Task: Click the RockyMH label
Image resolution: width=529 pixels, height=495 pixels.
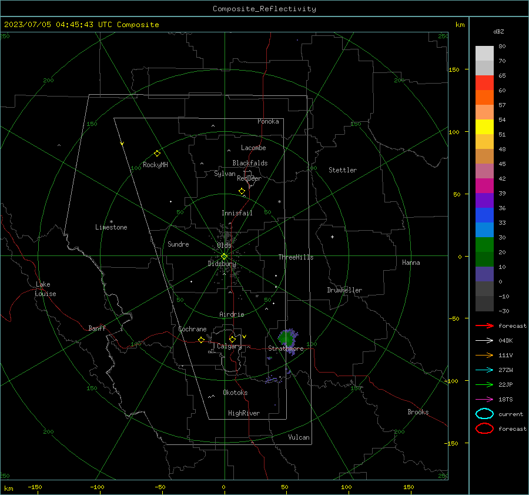Action: [x=155, y=165]
